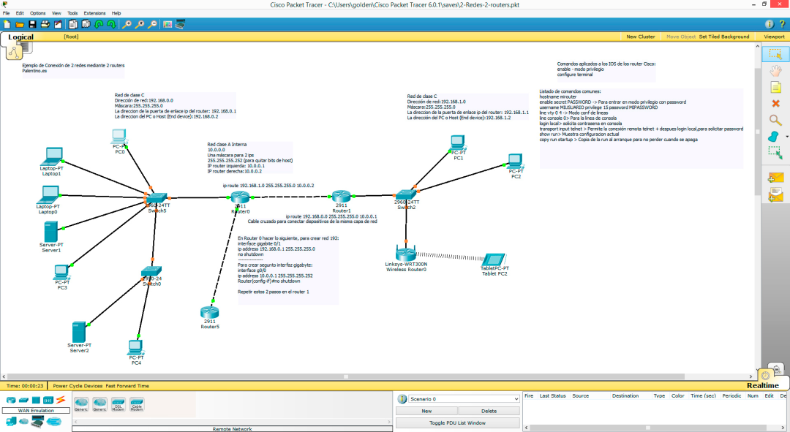Open the Drawing Palette toolbar icon
This screenshot has width=790, height=432.
point(169,24)
